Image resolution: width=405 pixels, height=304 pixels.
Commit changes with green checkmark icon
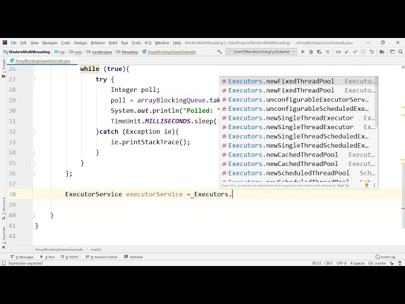[x=355, y=52]
